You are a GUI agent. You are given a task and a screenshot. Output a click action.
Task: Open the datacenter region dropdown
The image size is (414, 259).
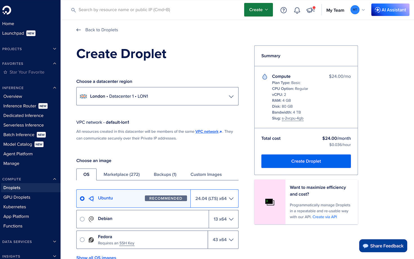tap(157, 96)
